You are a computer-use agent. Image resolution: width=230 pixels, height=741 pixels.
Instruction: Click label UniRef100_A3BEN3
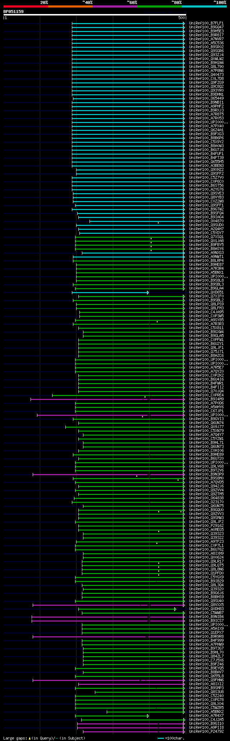coord(206,166)
